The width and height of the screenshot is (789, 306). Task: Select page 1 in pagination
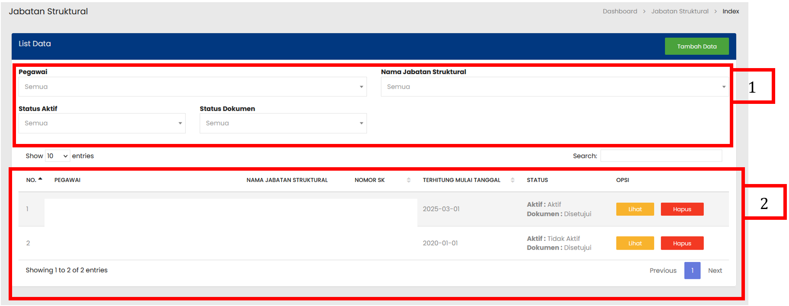[692, 271]
